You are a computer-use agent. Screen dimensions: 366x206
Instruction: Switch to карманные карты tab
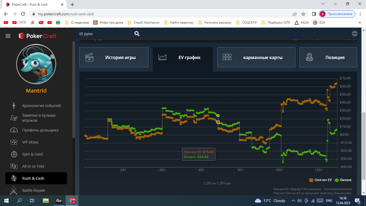(256, 58)
